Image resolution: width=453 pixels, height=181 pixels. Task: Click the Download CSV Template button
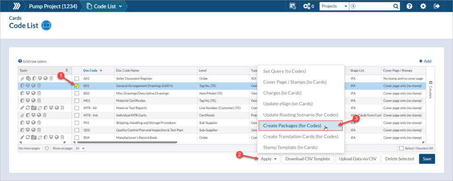click(x=308, y=159)
